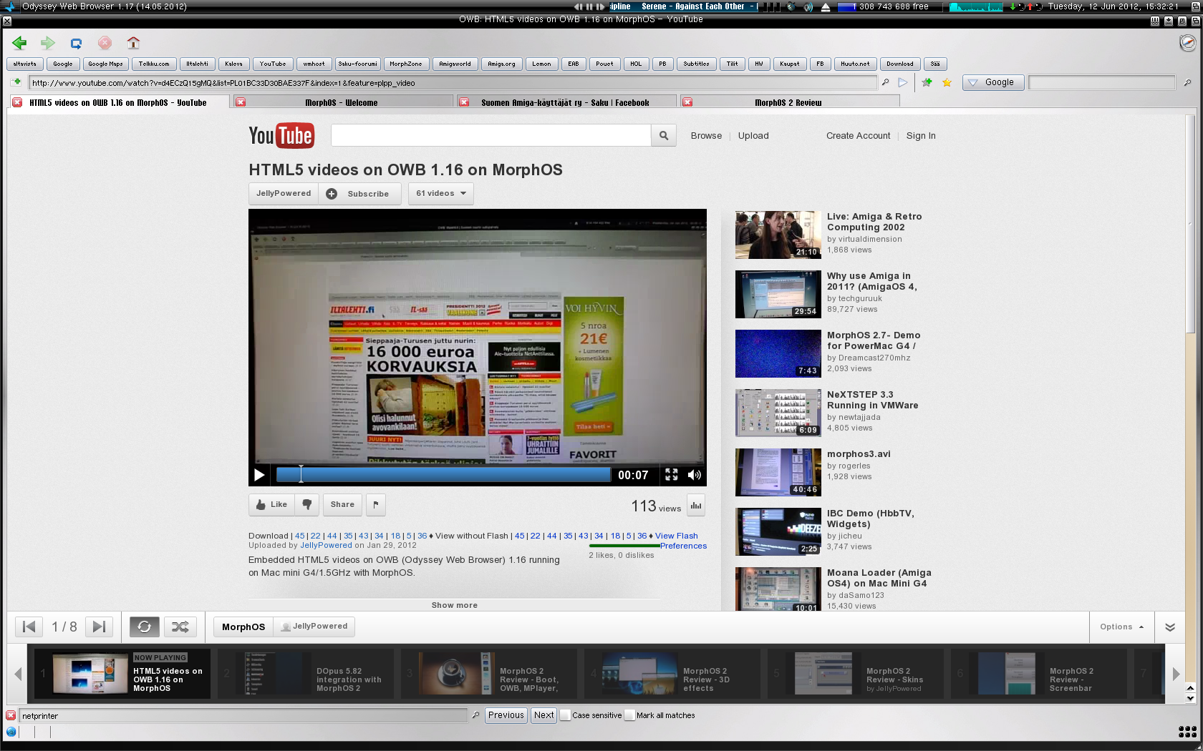Image resolution: width=1203 pixels, height=751 pixels.
Task: Click the URL address field
Action: 453,83
